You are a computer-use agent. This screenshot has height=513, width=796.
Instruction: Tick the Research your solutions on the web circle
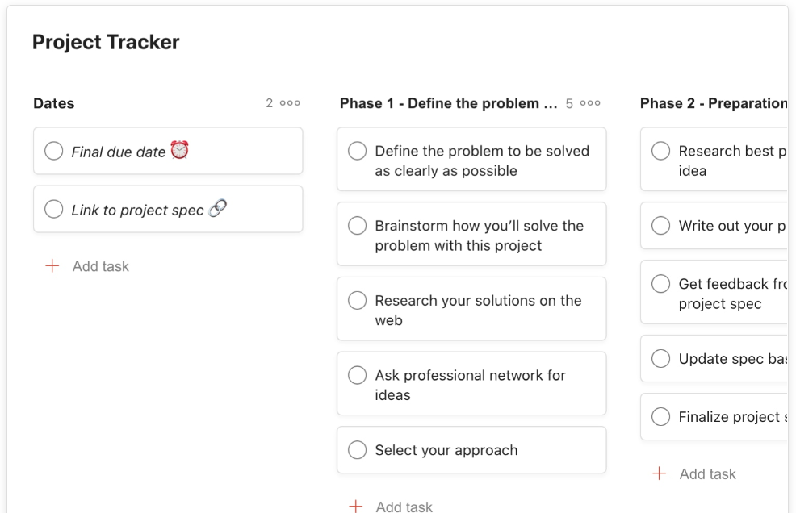click(x=358, y=300)
